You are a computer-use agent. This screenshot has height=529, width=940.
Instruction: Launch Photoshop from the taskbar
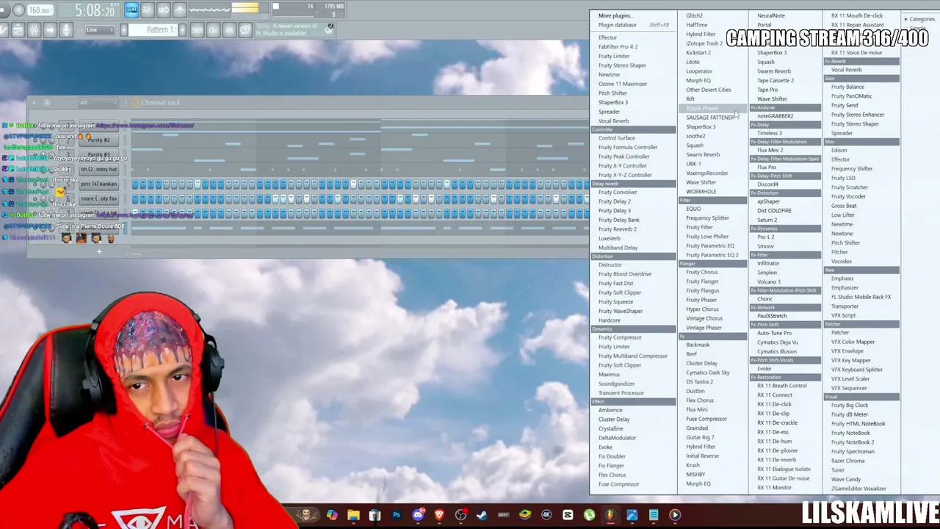397,515
